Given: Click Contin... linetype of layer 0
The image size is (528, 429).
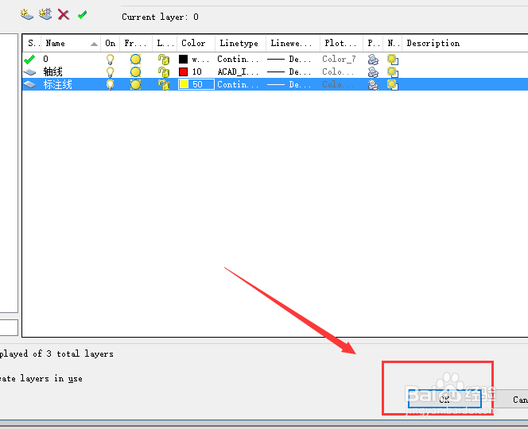Looking at the screenshot, I should click(238, 60).
